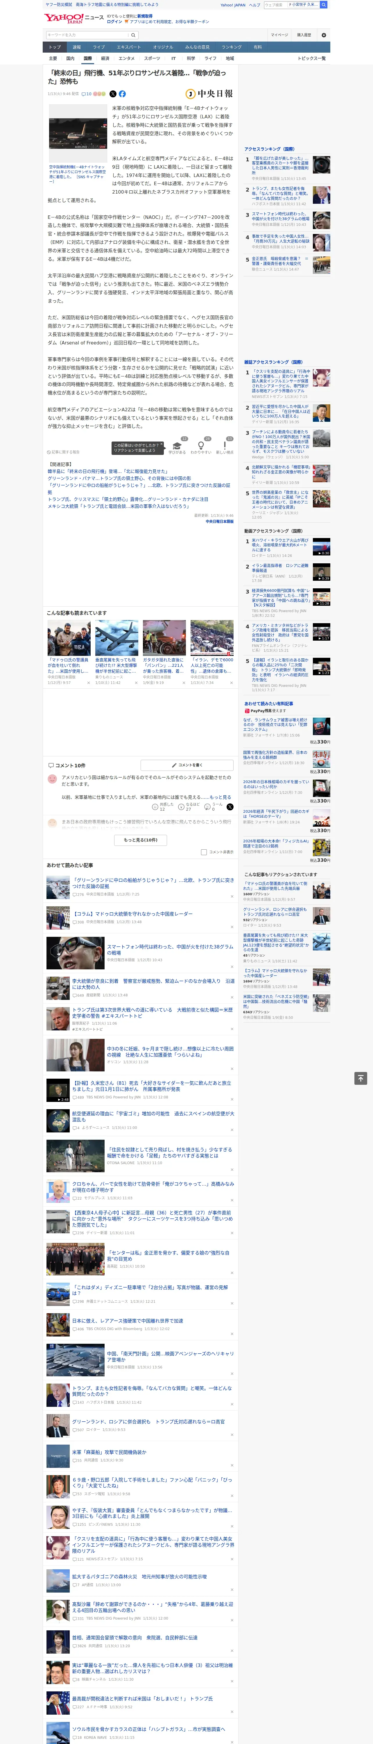Click the scroll-to-top arrow button
373x1744 pixels.
pyautogui.click(x=361, y=1078)
